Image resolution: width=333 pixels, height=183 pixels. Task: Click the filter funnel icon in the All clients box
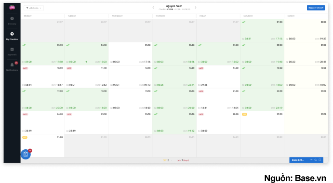tap(27, 8)
